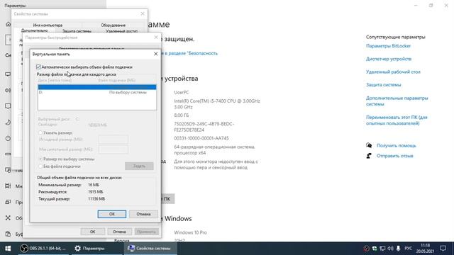Switch to OBS 26.1.1 taskbar item
This screenshot has width=454, height=255.
pos(43,249)
